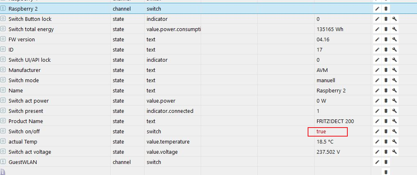
Task: Delete the GuestWLAN channel
Action: tap(386, 162)
